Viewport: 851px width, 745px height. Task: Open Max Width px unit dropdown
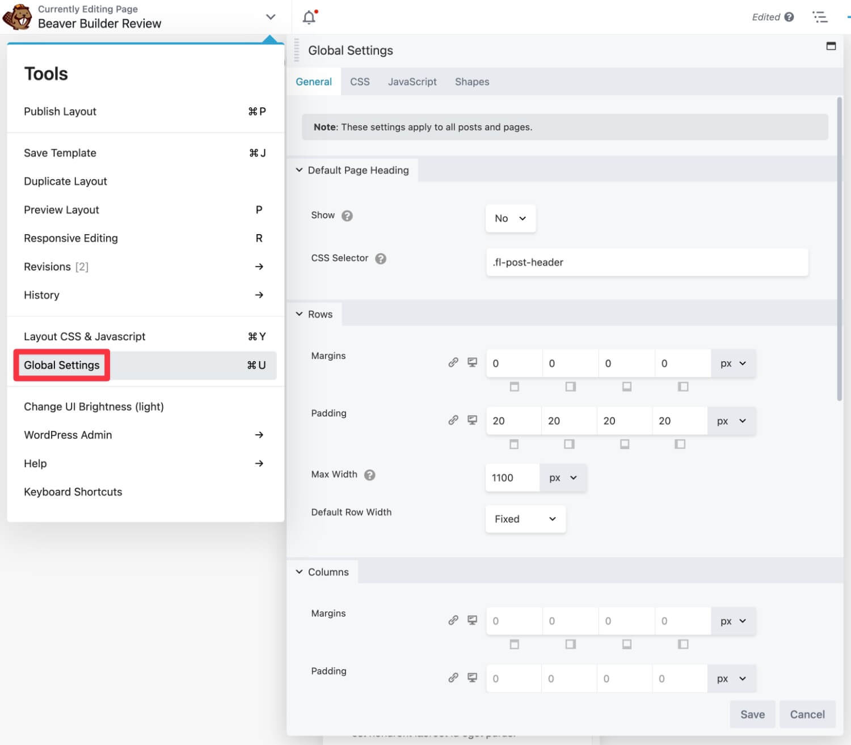(563, 478)
